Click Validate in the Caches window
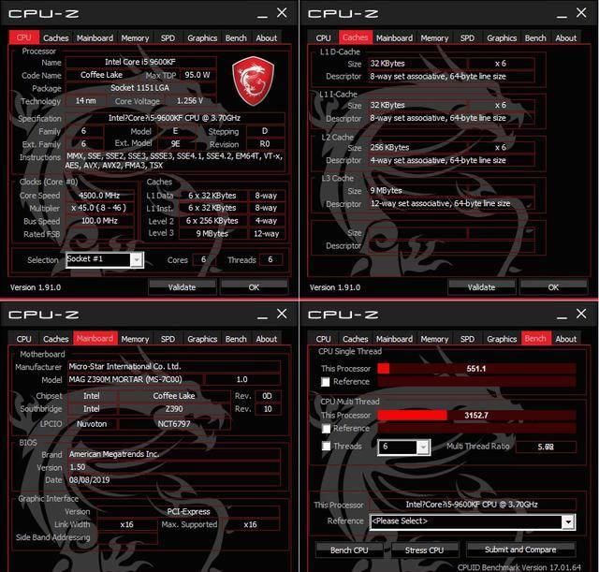Image resolution: width=599 pixels, height=572 pixels. pyautogui.click(x=482, y=287)
